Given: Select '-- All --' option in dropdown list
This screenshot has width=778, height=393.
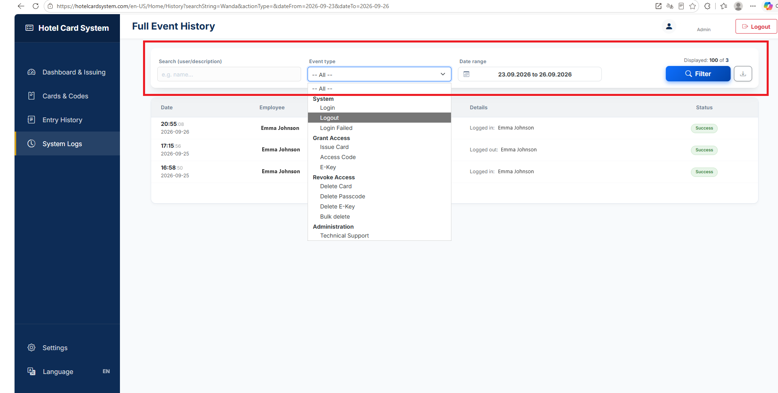Looking at the screenshot, I should click(379, 89).
